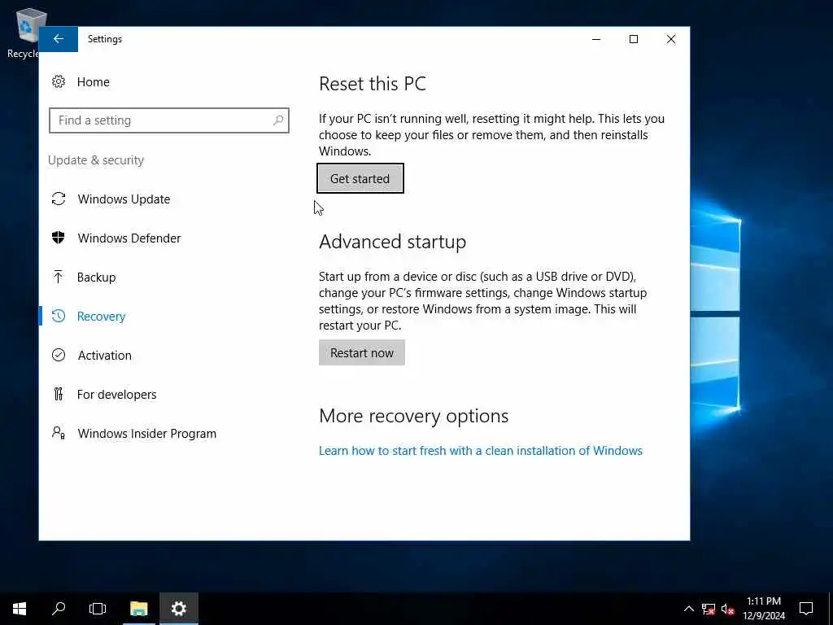This screenshot has height=625, width=833.
Task: Click the Backup up-arrow icon
Action: [x=59, y=277]
